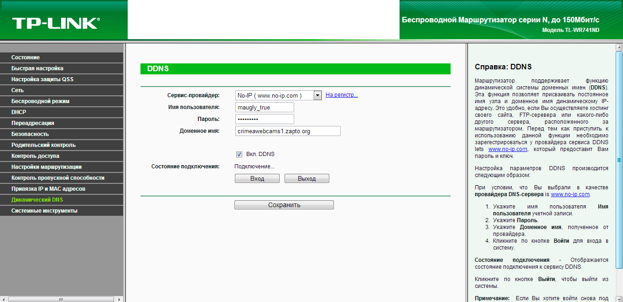
Task: Click the help panel vertical scrollbar thumb
Action: point(619,159)
